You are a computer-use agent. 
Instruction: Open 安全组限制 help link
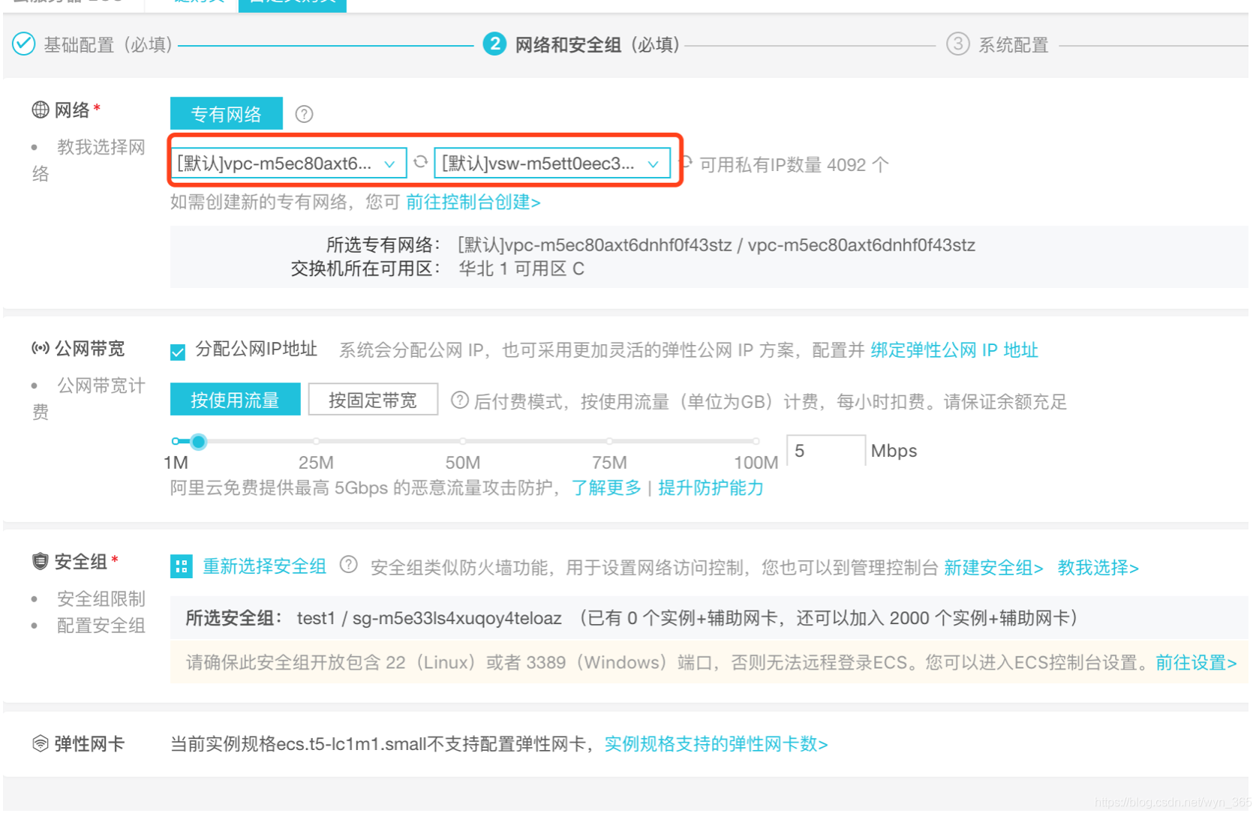tap(101, 598)
